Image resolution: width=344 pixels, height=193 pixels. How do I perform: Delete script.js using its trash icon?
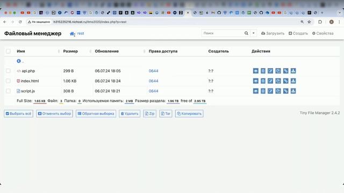coord(263,91)
